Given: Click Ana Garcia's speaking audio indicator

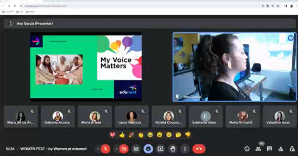Looking at the screenshot, I should 291,38.
